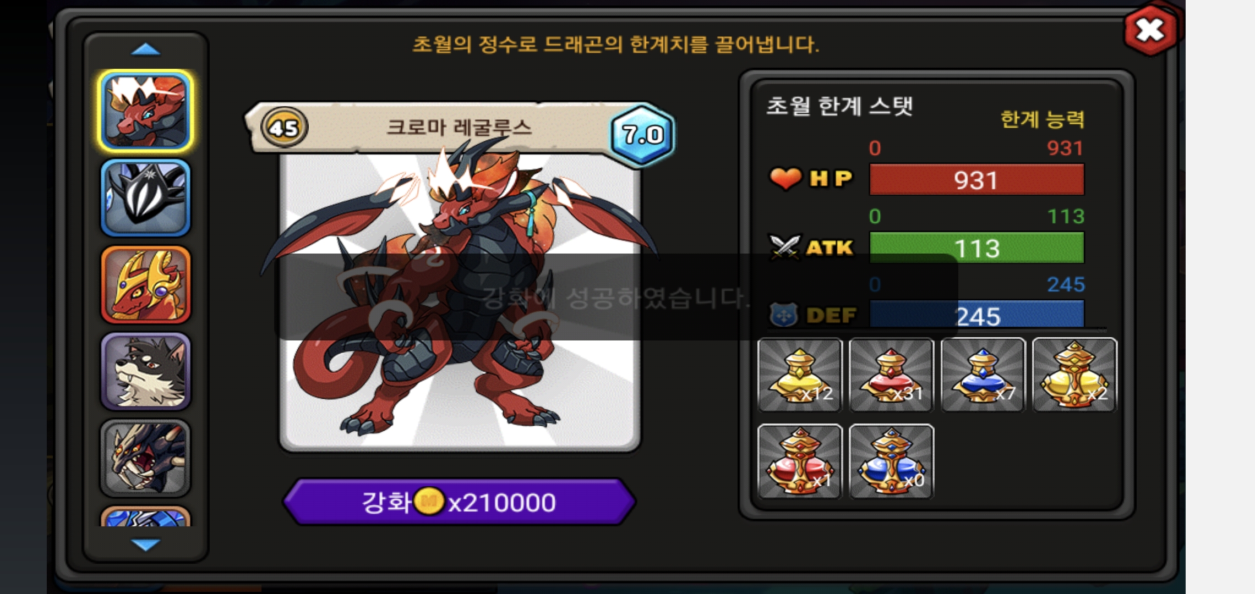Select the black spiked helmet dragon portrait
This screenshot has height=594, width=1255.
pos(146,198)
